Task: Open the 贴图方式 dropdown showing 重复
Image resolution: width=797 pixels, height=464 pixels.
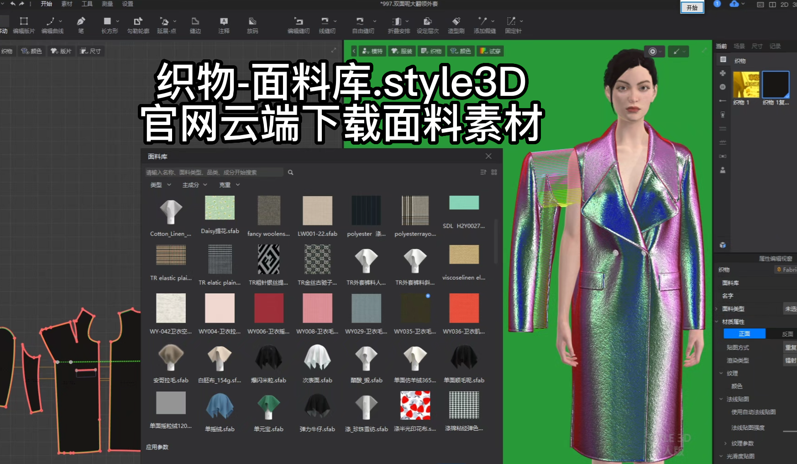Action: click(790, 347)
